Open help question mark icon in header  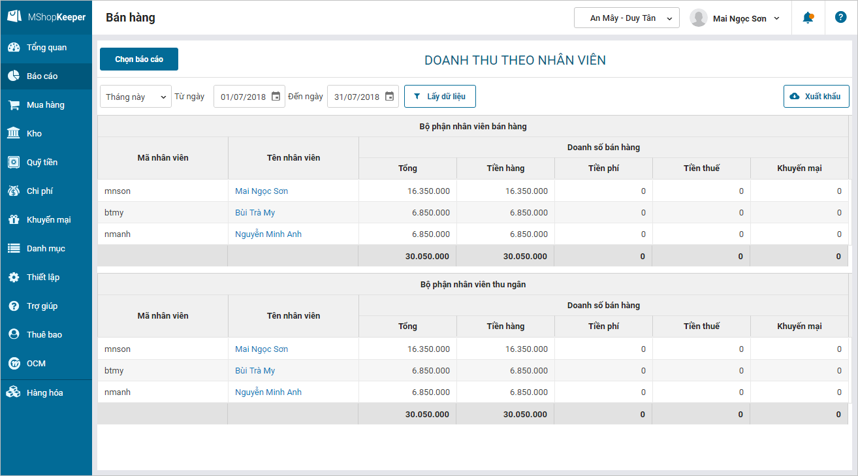click(x=841, y=18)
